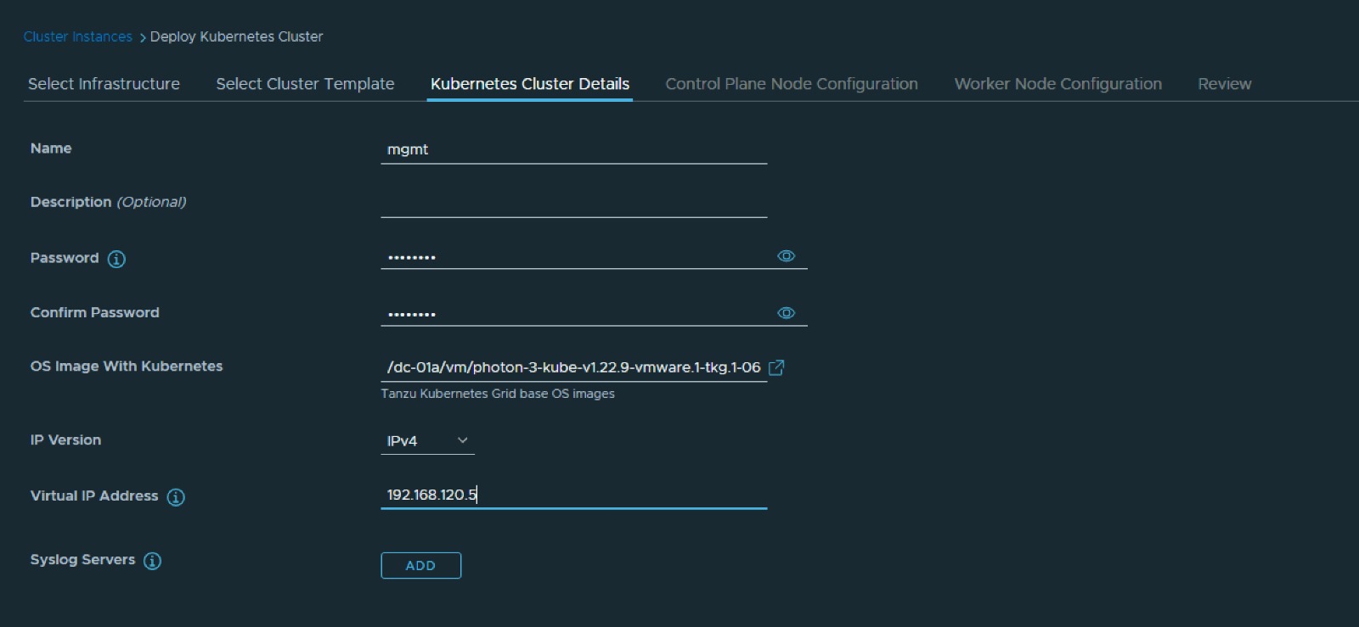This screenshot has width=1359, height=627.
Task: Follow the Cluster Instances breadcrumb link
Action: (78, 36)
